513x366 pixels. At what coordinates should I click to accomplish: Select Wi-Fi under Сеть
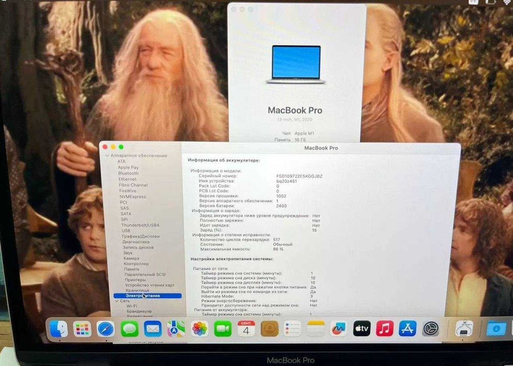132,306
